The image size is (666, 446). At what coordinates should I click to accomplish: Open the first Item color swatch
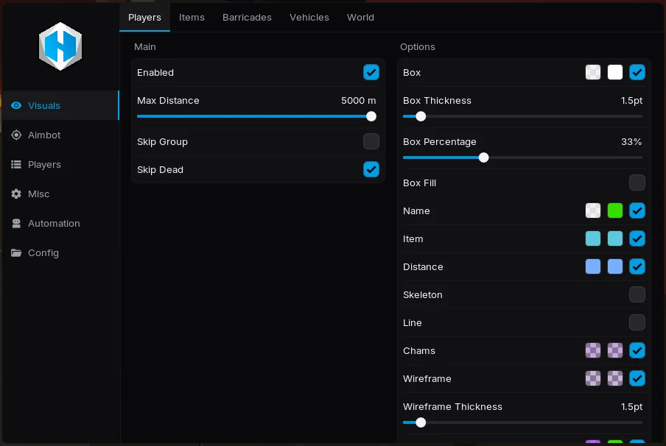(x=593, y=238)
